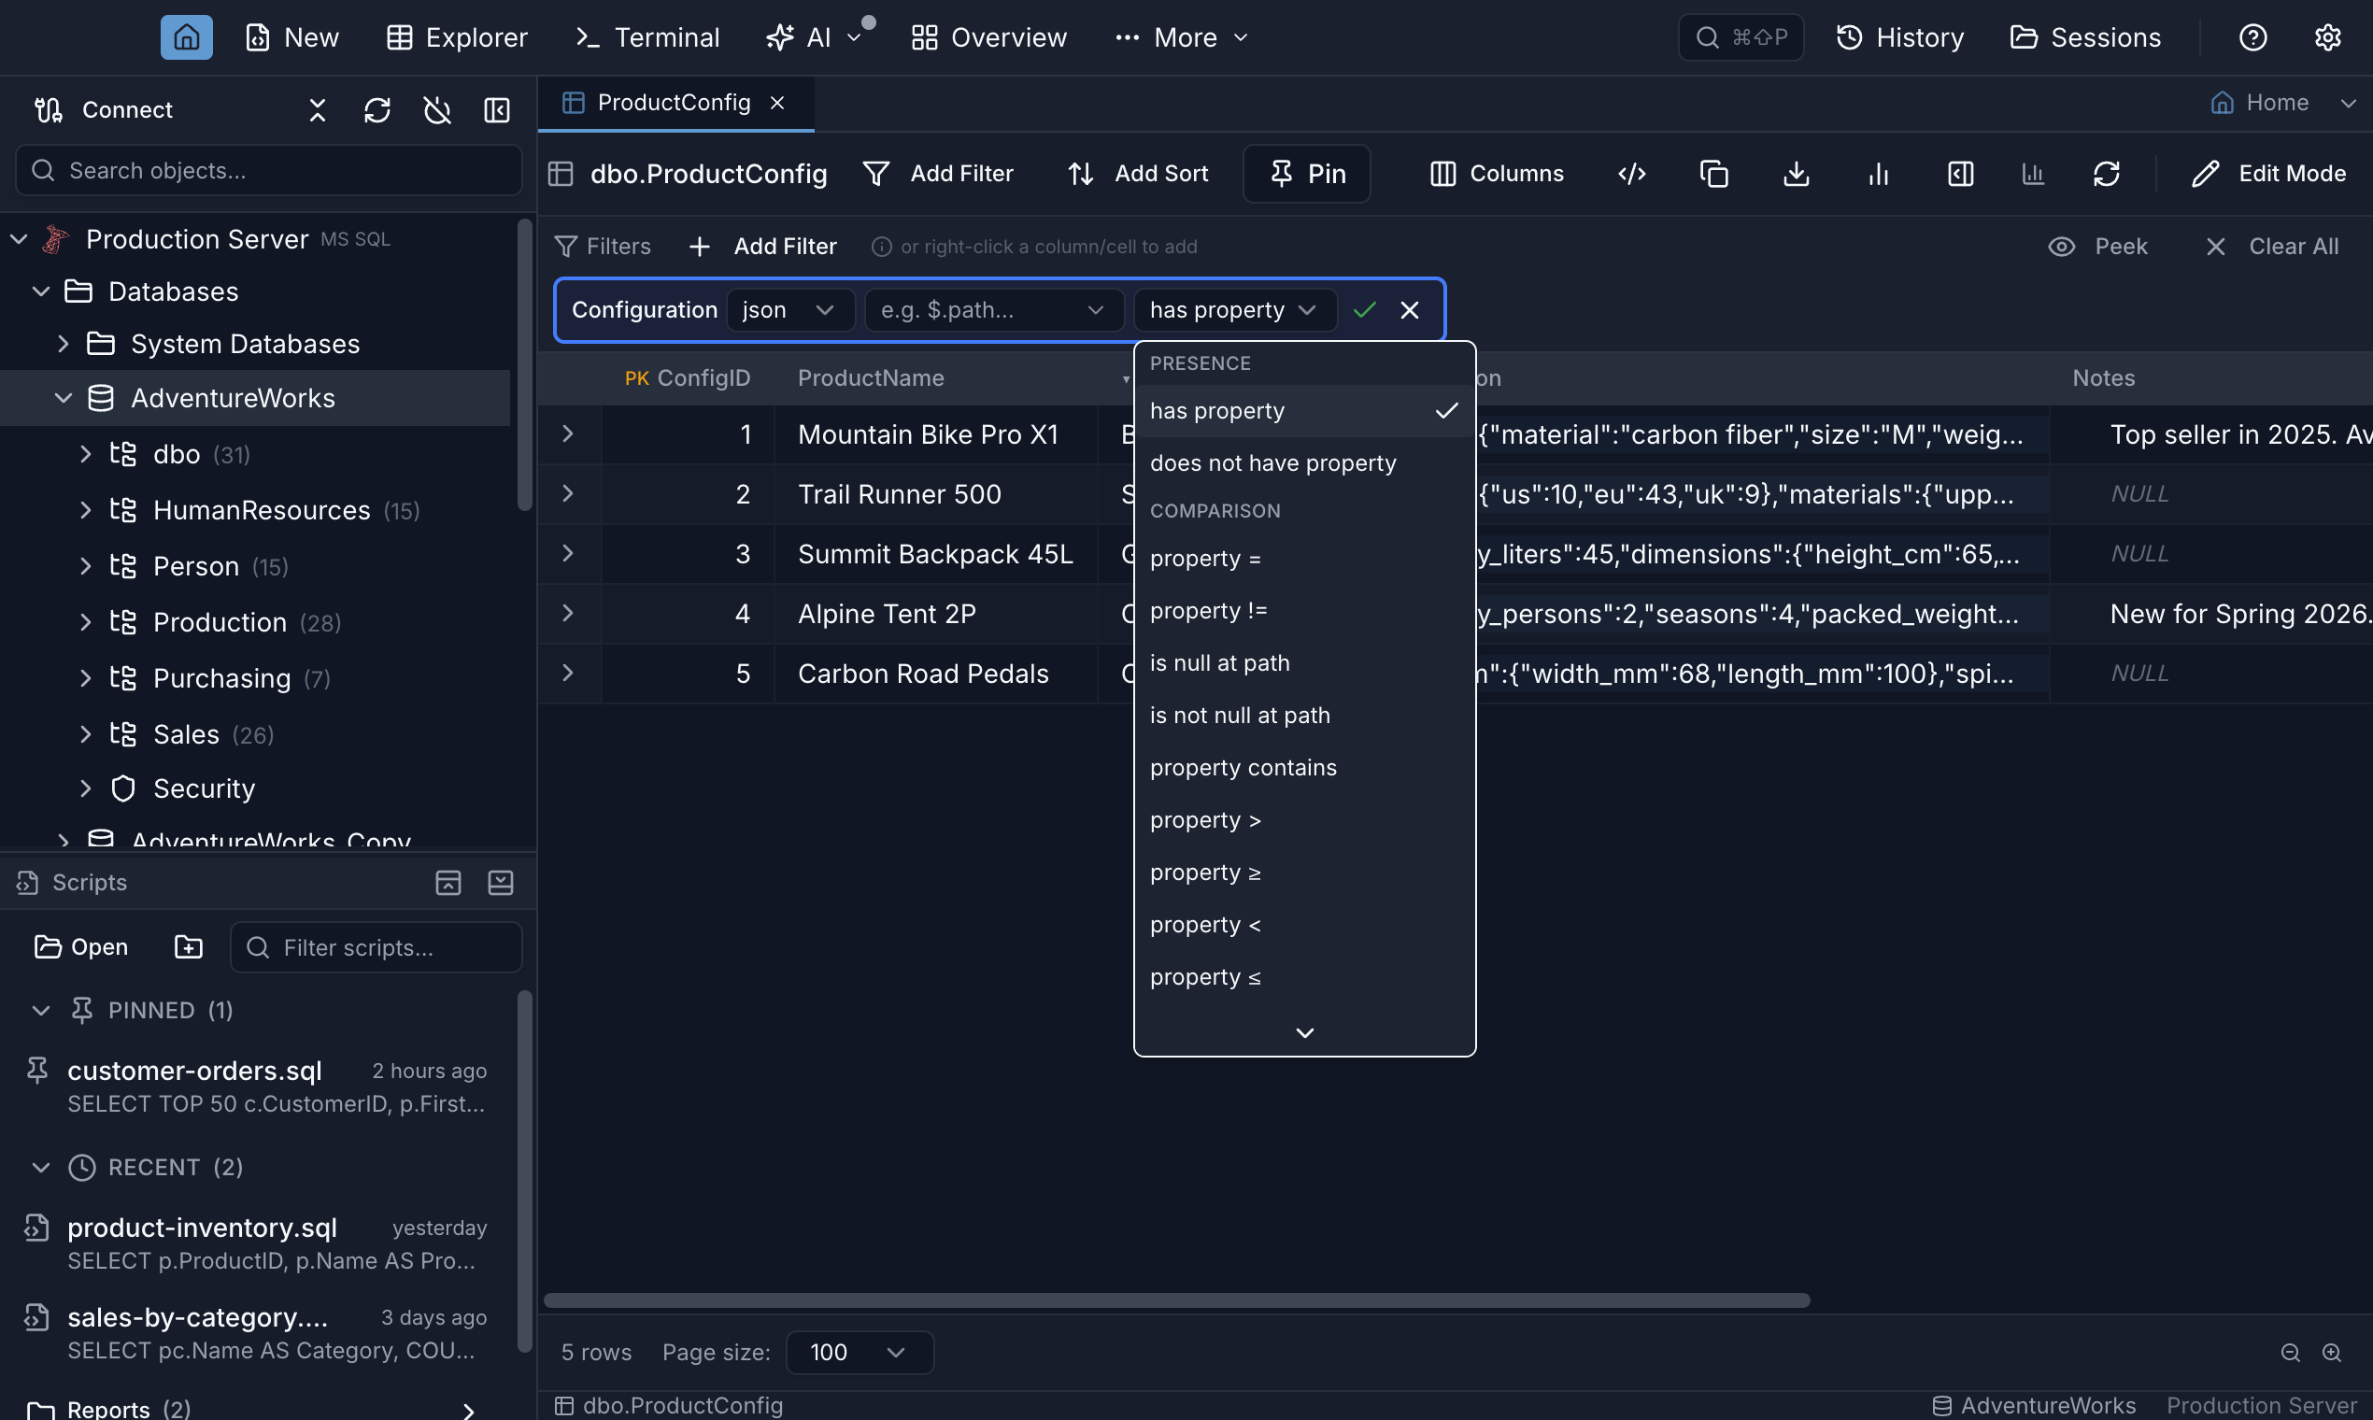2373x1420 pixels.
Task: Unpin the customer-orders.sql pin icon
Action: coord(37,1070)
